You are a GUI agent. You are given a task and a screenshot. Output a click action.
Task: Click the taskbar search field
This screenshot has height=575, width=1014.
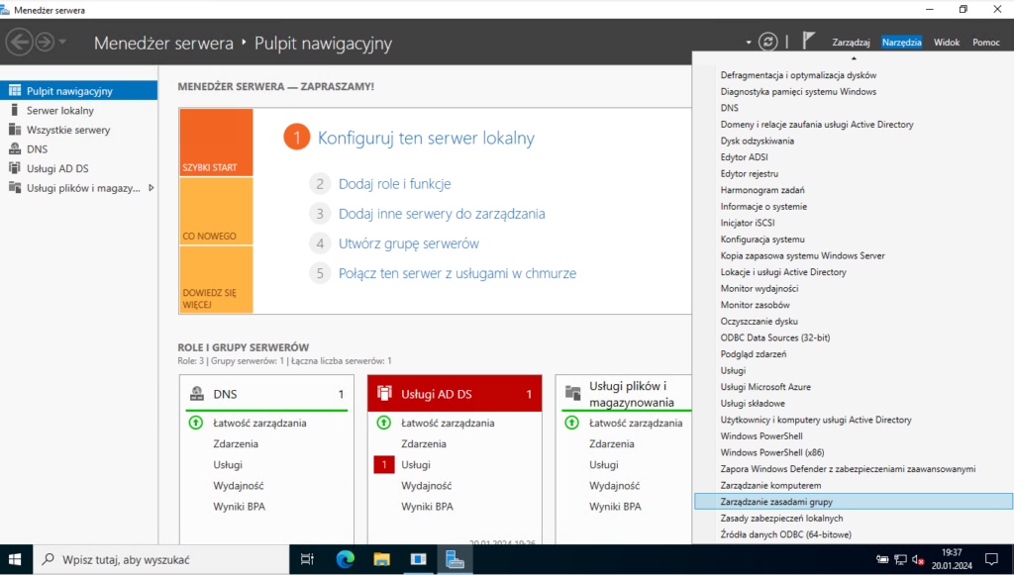click(x=161, y=559)
